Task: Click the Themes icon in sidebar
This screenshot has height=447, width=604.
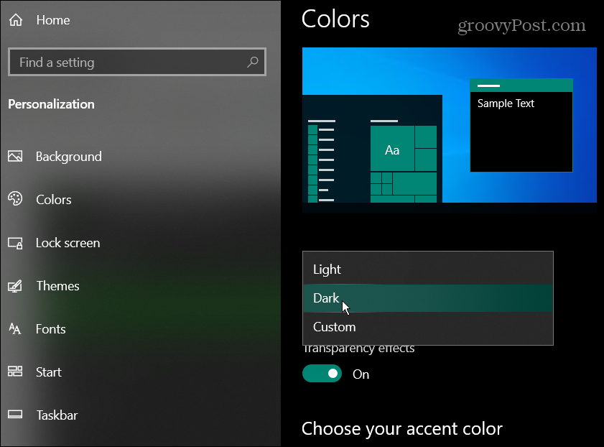Action: 15,286
